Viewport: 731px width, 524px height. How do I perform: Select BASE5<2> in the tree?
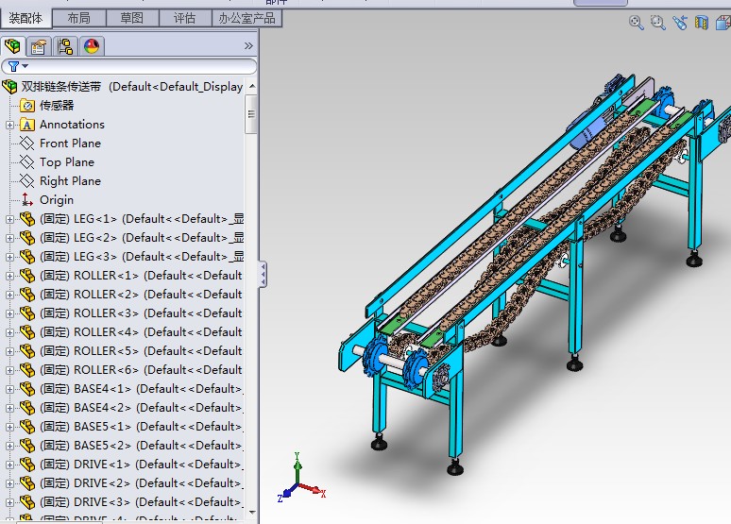141,446
